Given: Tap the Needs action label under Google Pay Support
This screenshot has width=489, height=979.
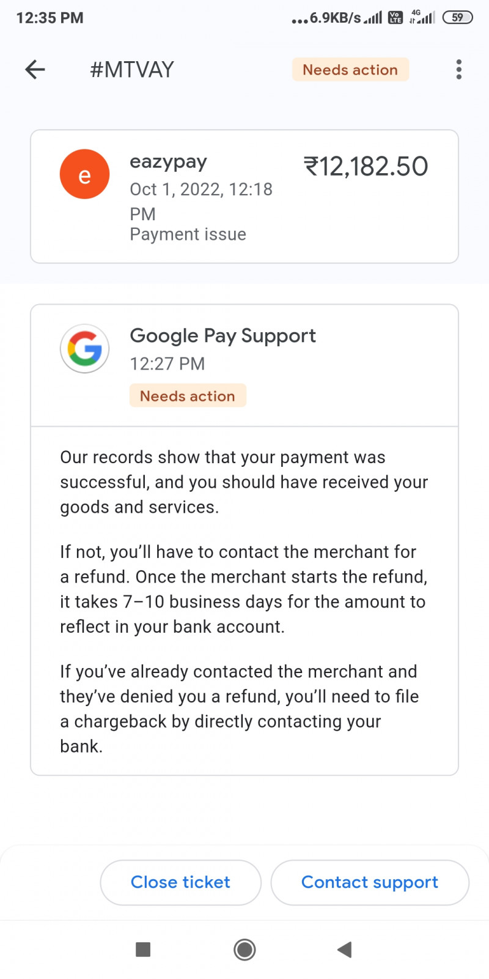Looking at the screenshot, I should point(187,396).
